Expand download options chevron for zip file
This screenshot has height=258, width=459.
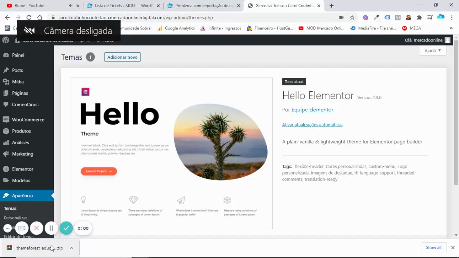click(71, 248)
